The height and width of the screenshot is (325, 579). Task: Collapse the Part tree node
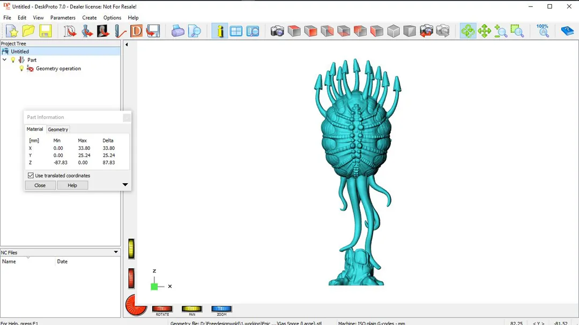pos(4,60)
